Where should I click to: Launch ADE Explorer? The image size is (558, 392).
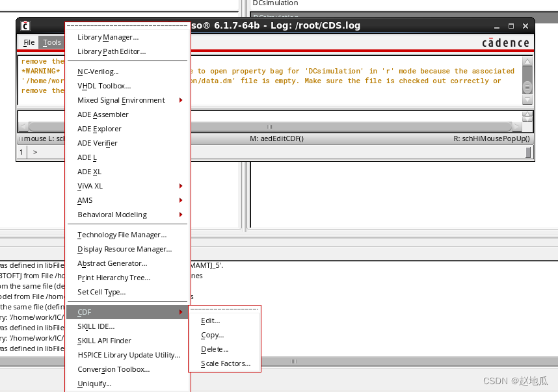point(100,129)
